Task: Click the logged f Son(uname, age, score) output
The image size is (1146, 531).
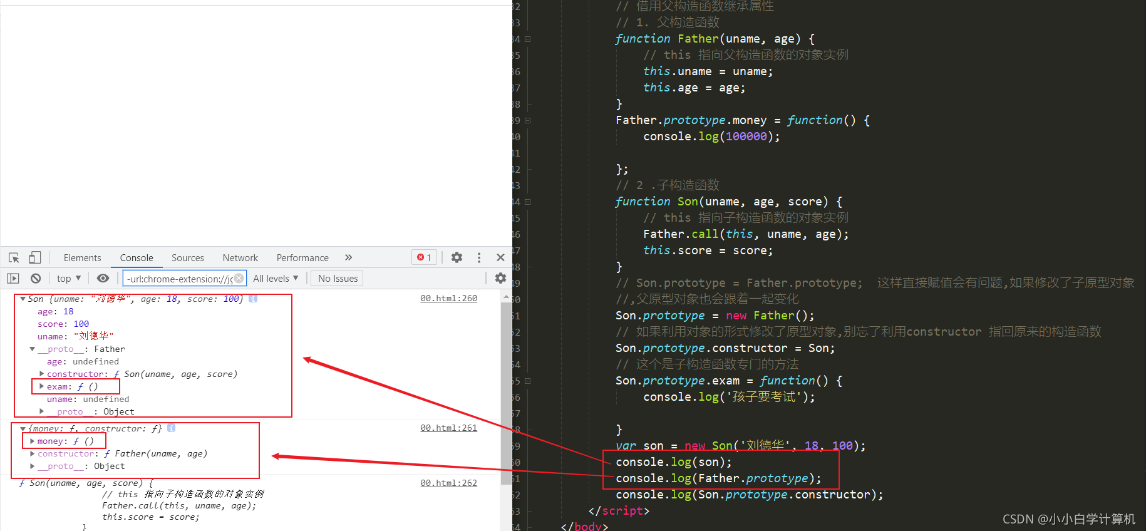Action: click(86, 483)
